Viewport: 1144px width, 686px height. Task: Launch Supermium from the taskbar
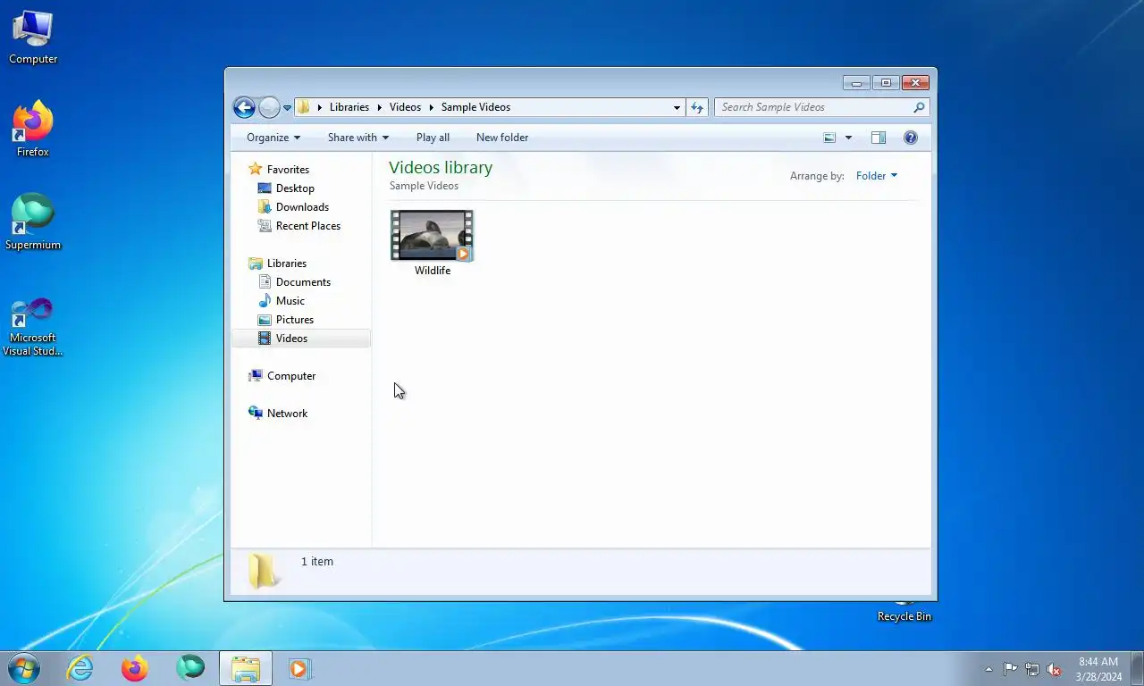tap(190, 667)
